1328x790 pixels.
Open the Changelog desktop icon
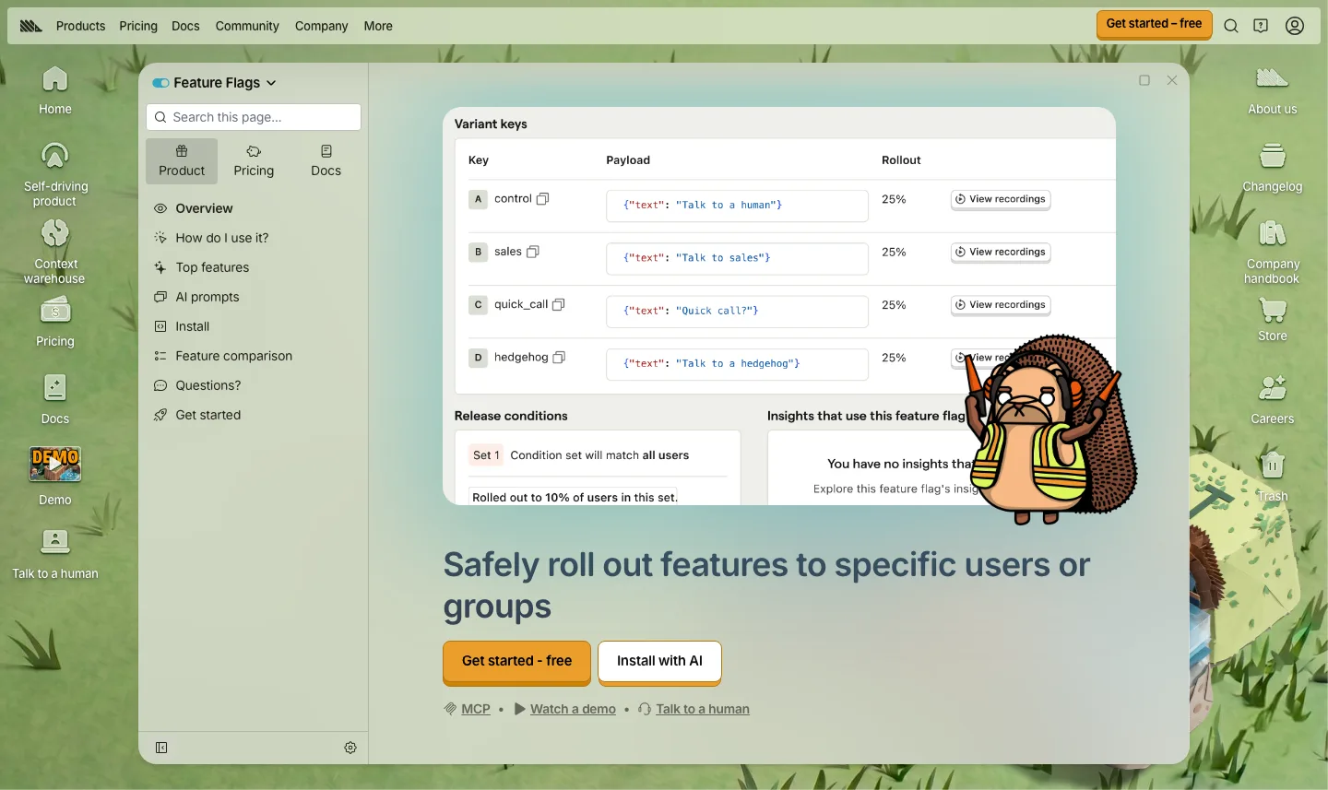point(1273,168)
